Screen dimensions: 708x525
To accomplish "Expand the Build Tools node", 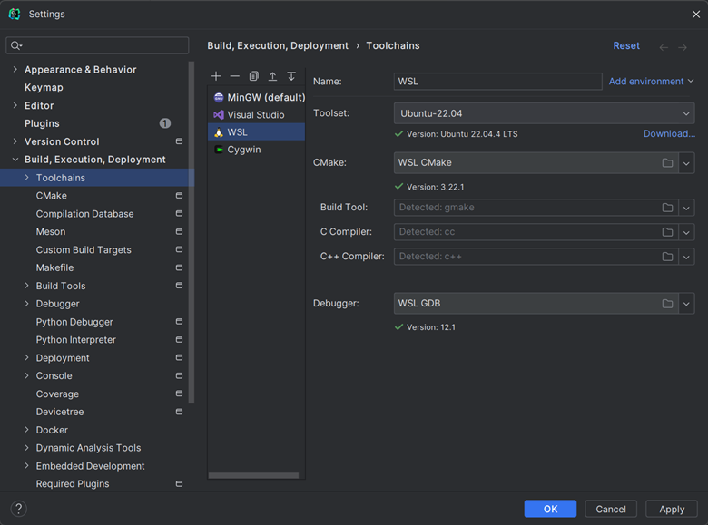I will [x=26, y=286].
